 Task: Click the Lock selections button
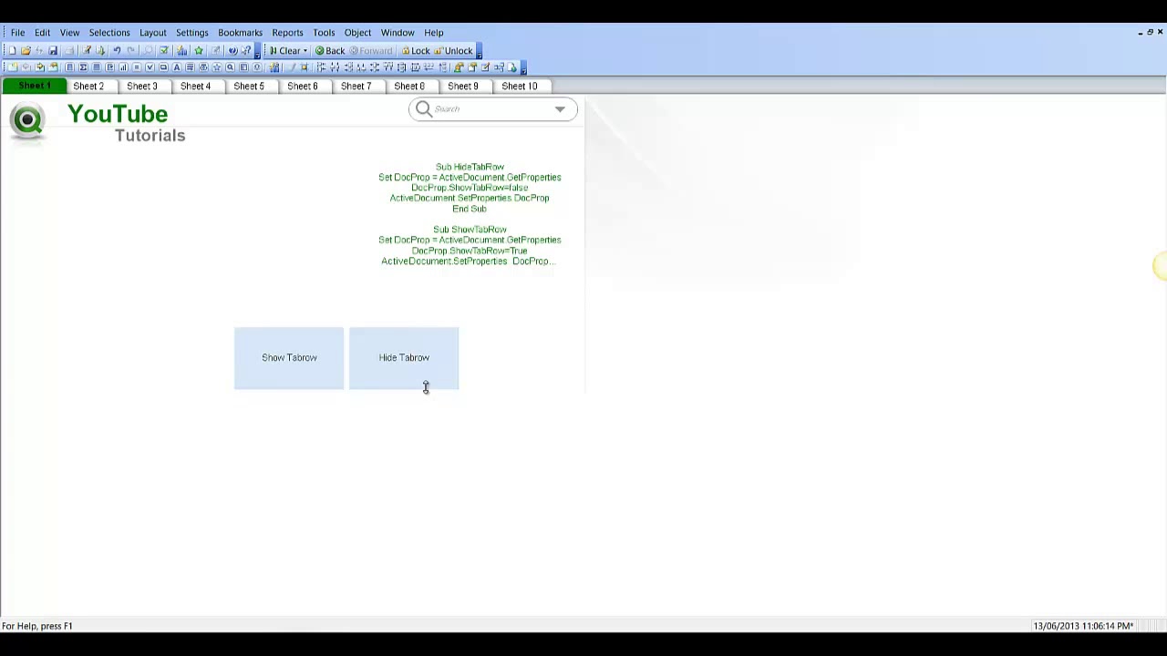tap(416, 51)
